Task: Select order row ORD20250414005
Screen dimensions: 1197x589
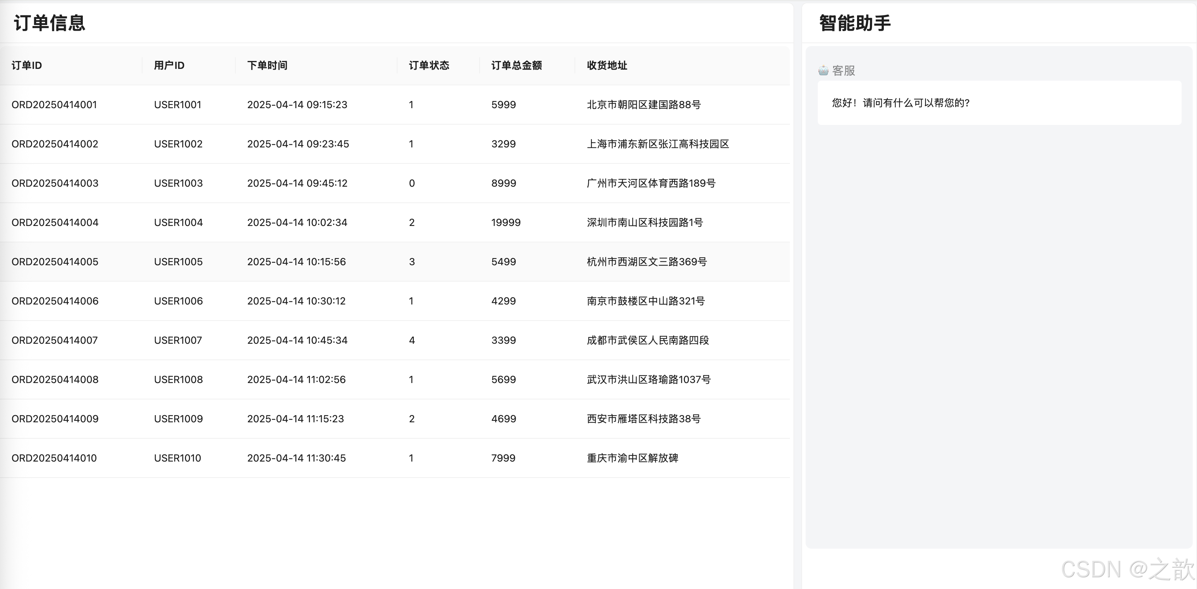Action: [55, 262]
